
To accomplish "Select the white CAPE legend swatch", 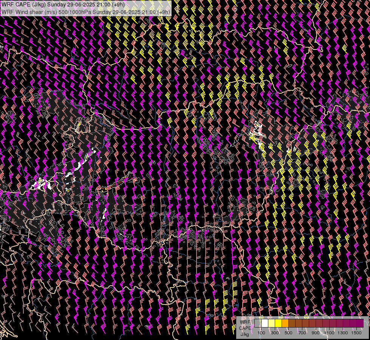I will [x=265, y=323].
